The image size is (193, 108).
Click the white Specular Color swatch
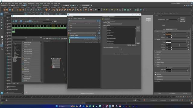(168, 43)
